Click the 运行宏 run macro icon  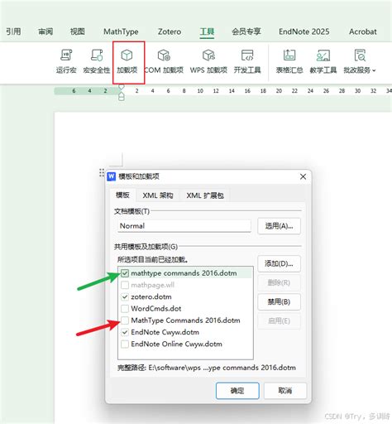66,62
